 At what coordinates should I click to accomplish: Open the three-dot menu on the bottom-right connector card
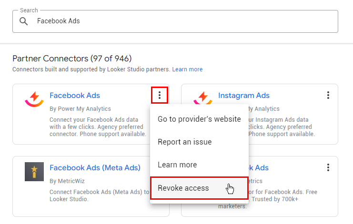point(328,168)
